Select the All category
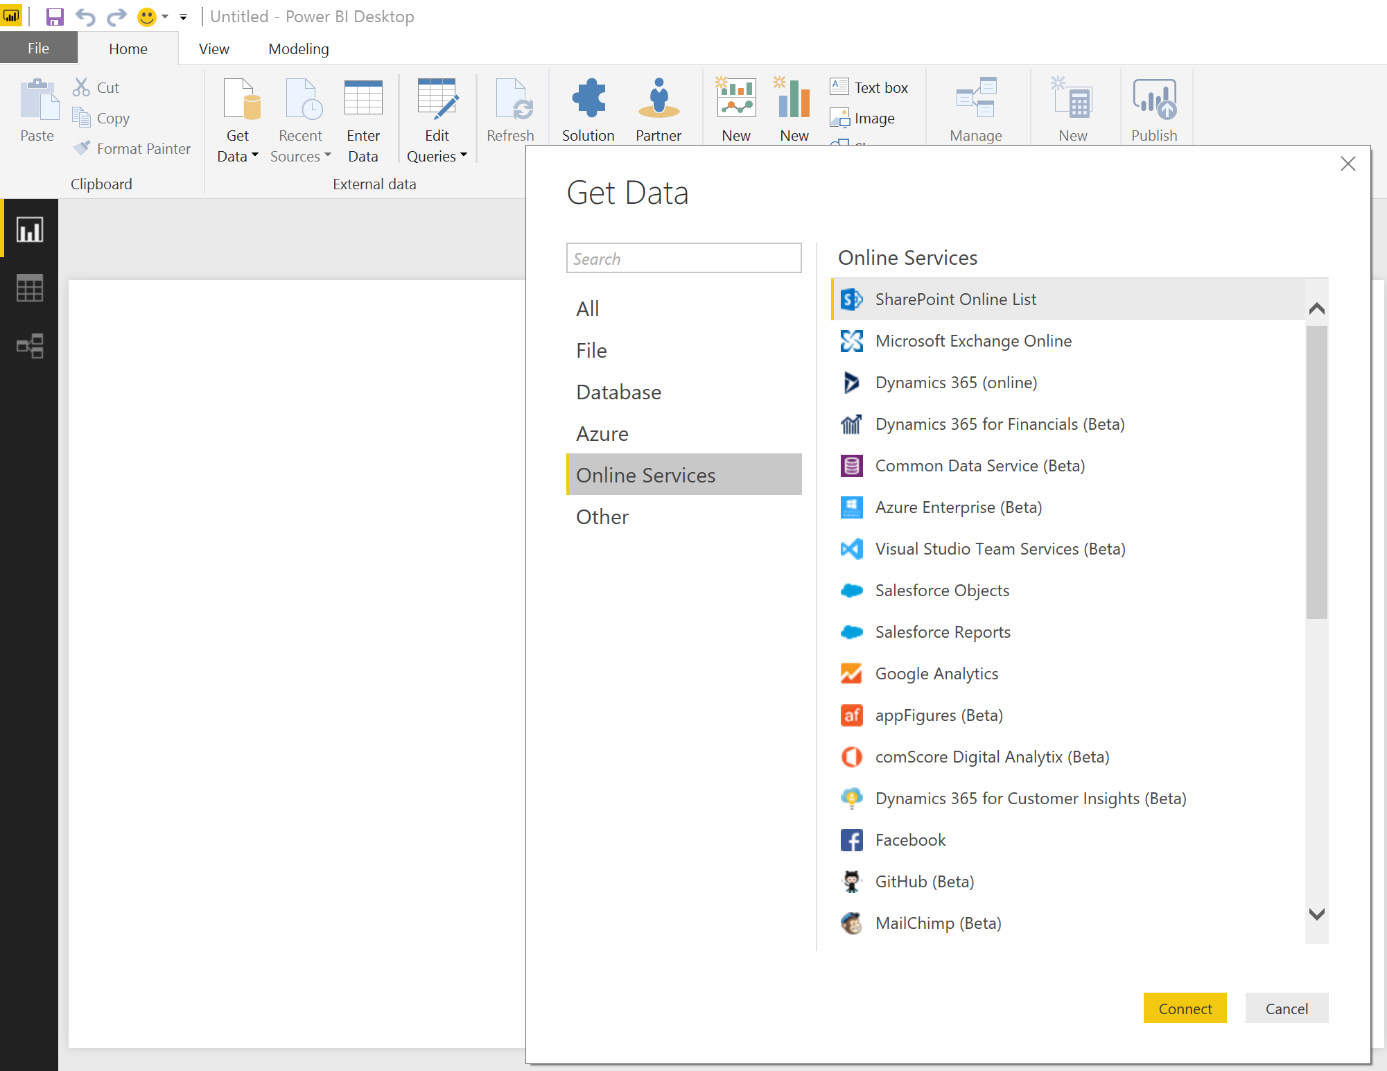 click(x=683, y=308)
